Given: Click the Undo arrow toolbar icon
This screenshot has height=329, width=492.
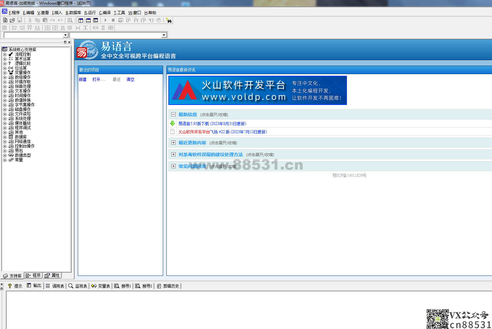Looking at the screenshot, I should coord(60,20).
